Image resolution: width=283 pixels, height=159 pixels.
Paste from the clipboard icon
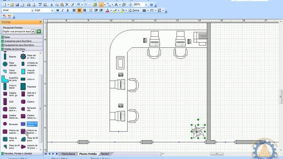[x=62, y=5]
